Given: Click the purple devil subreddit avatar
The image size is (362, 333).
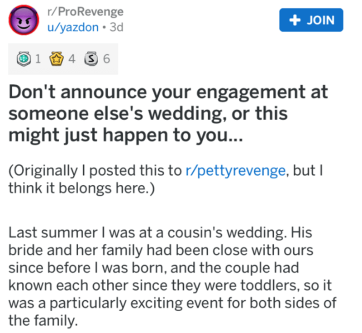Looking at the screenshot, I should click(22, 21).
